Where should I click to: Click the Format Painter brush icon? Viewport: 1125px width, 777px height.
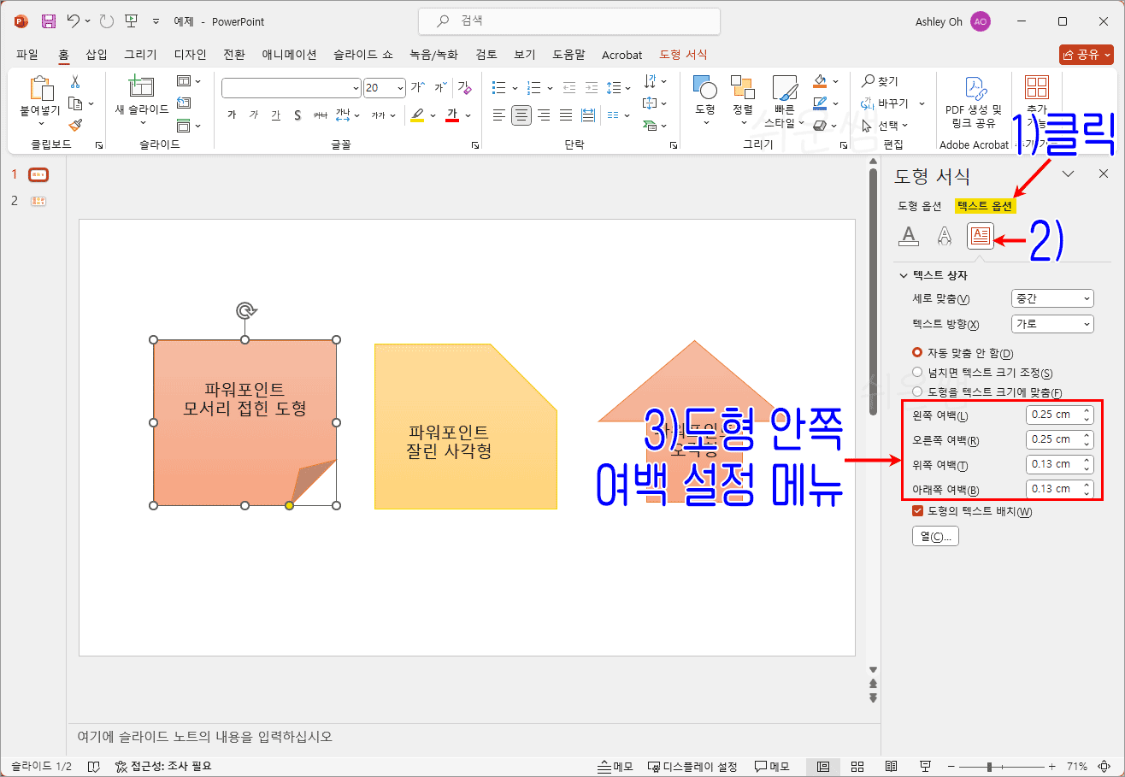pyautogui.click(x=75, y=124)
